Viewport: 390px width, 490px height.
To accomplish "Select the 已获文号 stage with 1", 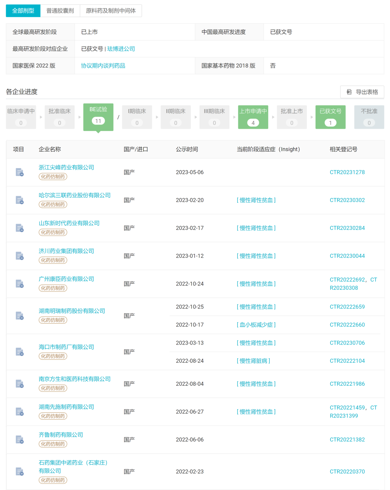I will 330,117.
